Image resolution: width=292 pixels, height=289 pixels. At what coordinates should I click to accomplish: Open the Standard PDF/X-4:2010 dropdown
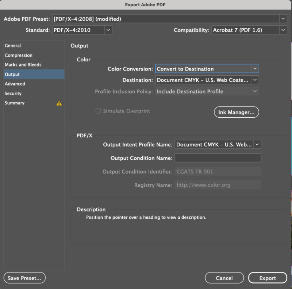tap(82, 30)
